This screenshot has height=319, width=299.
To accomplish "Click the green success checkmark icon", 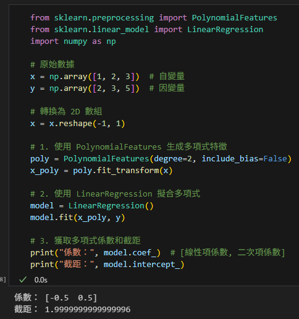I will [x=23, y=279].
